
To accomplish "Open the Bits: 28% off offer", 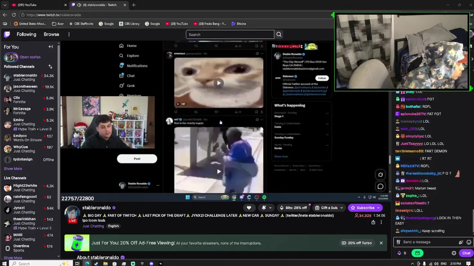I will (293, 208).
